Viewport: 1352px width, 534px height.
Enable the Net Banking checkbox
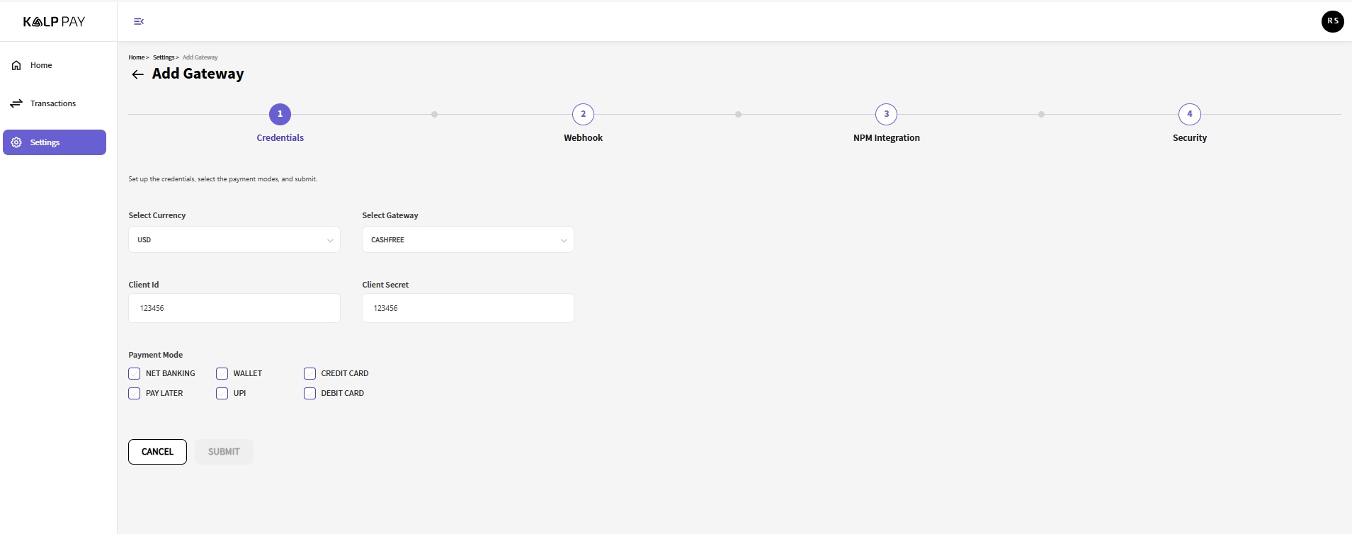(135, 373)
